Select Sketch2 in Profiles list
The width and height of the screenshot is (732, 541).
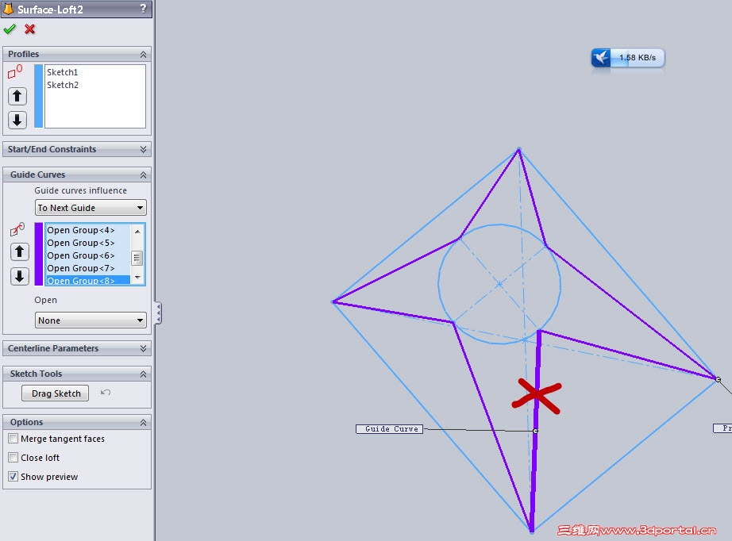click(63, 85)
